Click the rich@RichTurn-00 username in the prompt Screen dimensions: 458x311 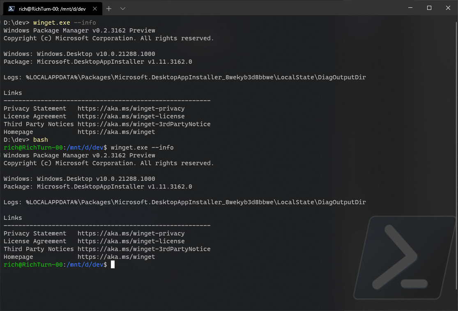(32, 265)
